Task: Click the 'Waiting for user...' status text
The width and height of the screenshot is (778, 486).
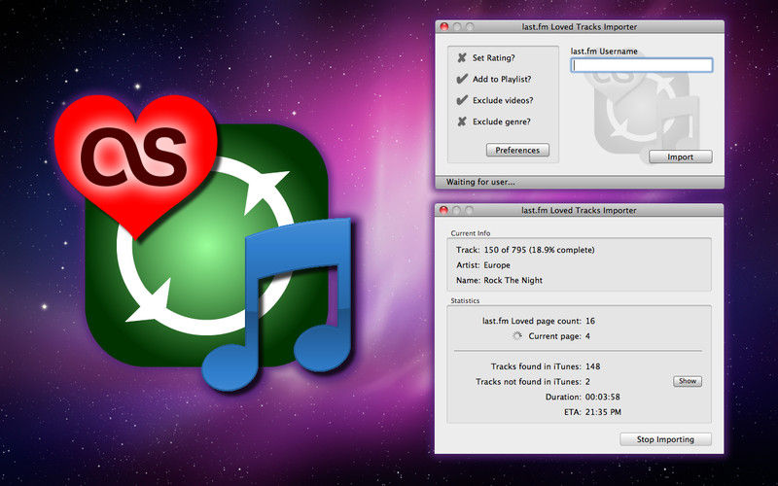Action: [x=480, y=182]
